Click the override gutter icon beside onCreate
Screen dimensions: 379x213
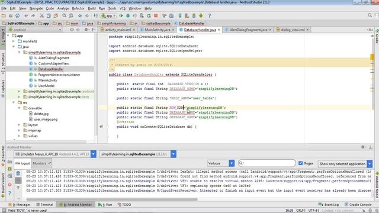tap(101, 126)
